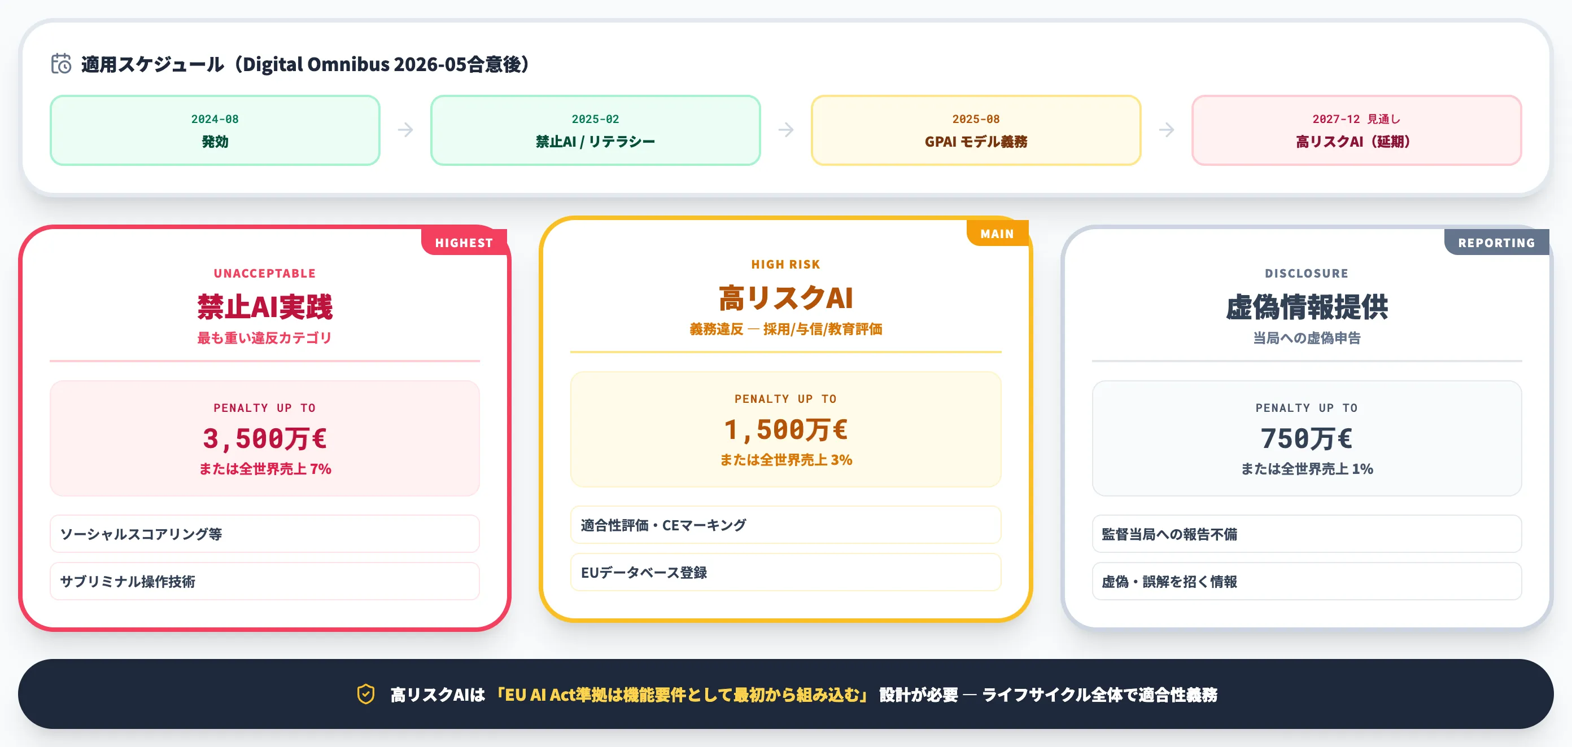Click the 高リスクAI card title

click(x=785, y=297)
